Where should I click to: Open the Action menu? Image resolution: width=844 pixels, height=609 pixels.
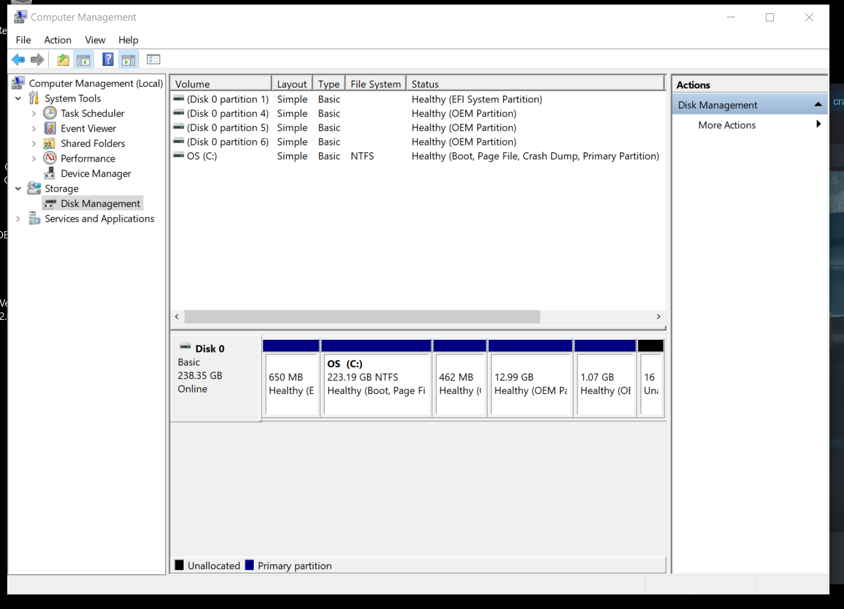point(57,40)
